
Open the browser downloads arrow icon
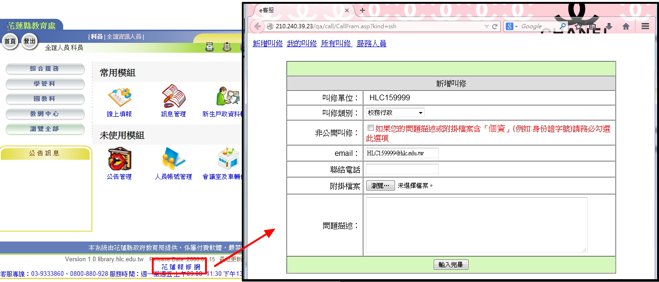coord(609,27)
